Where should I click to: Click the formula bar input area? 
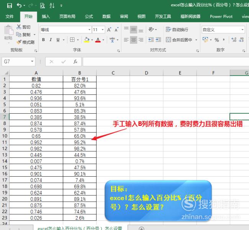click(x=166, y=61)
